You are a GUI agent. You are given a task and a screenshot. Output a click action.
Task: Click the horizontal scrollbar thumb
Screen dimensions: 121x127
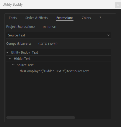click(41, 118)
